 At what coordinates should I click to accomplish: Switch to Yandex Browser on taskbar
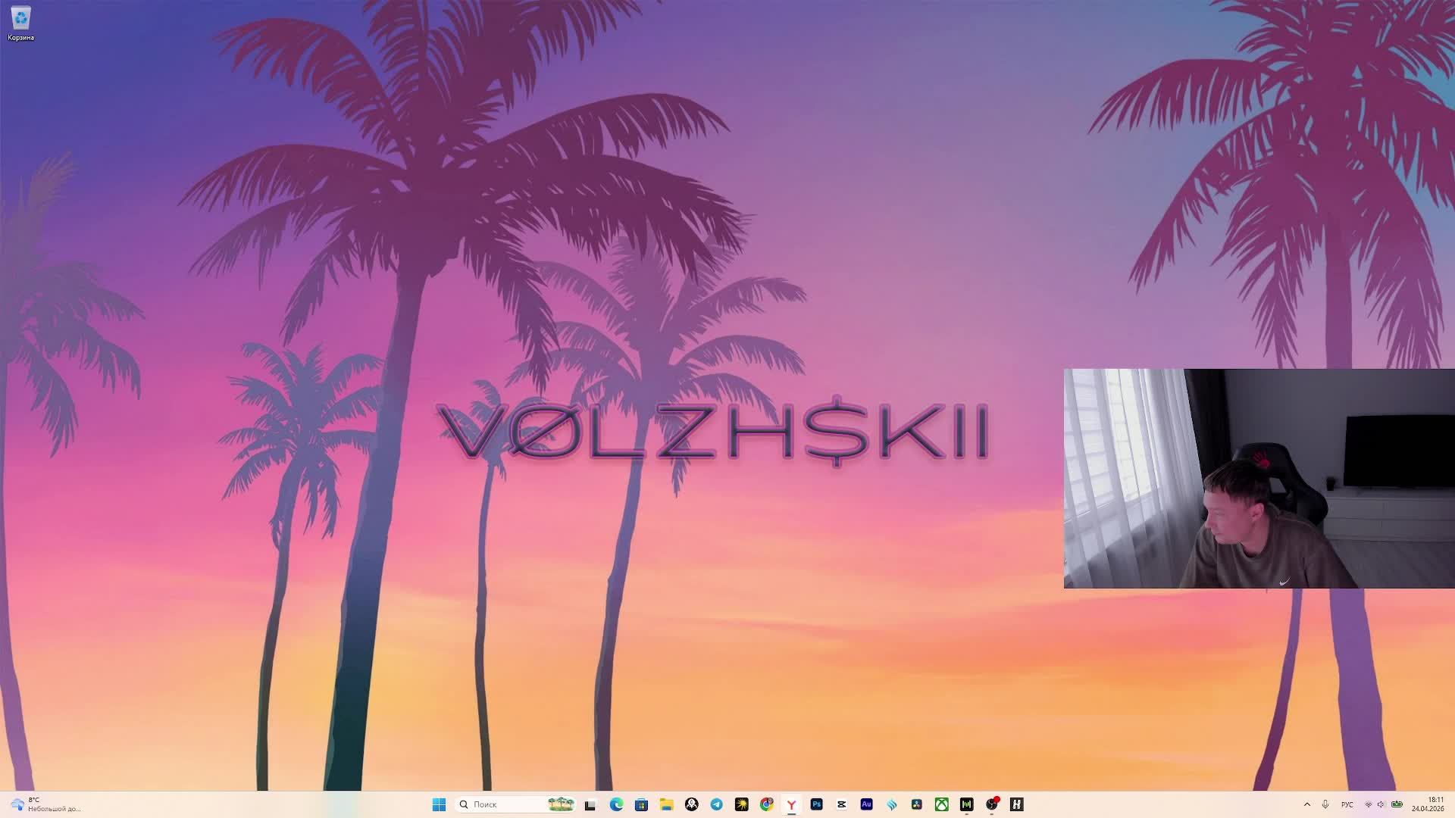pyautogui.click(x=791, y=804)
